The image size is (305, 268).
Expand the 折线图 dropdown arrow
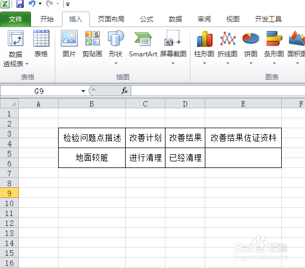(x=228, y=64)
